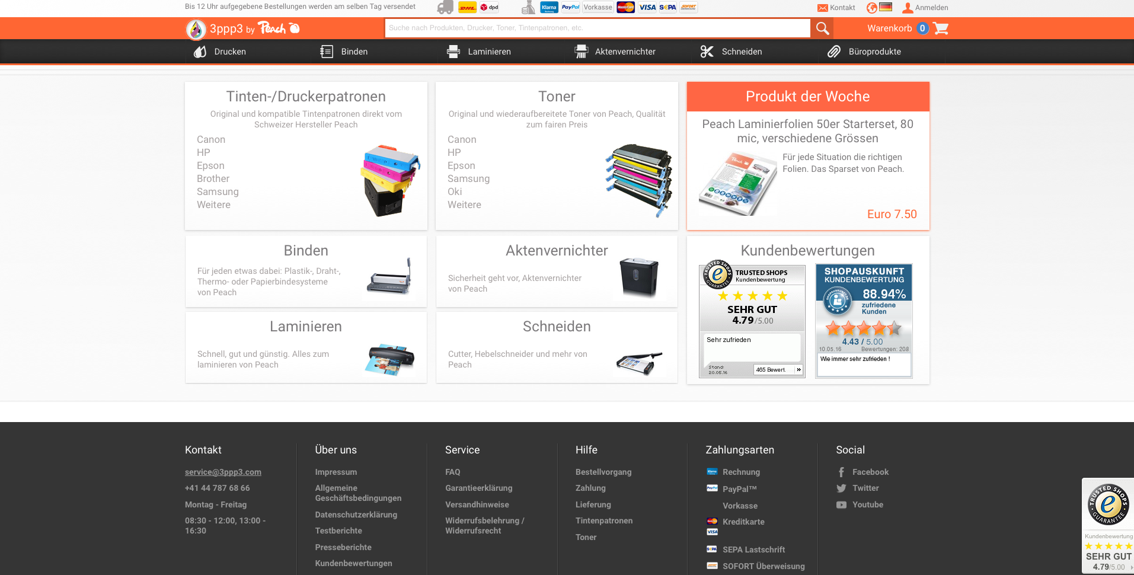Open Datenschutzerklärung in footer
The image size is (1134, 575).
click(356, 515)
